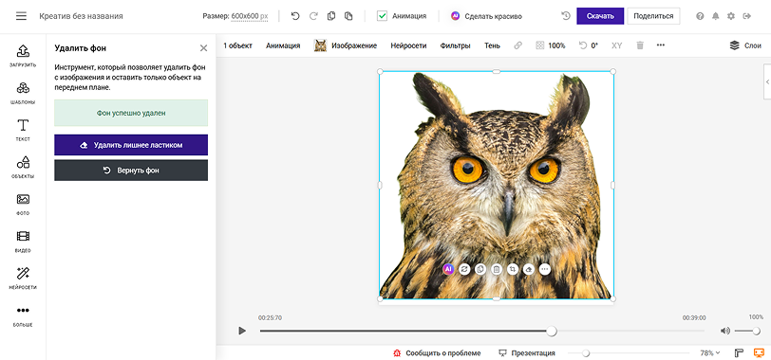Delete image via floating trash icon
This screenshot has height=360, width=771.
pyautogui.click(x=497, y=269)
